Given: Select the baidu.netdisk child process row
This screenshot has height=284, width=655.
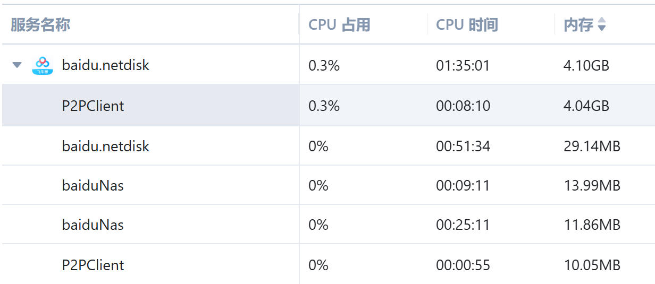Looking at the screenshot, I should [x=106, y=146].
